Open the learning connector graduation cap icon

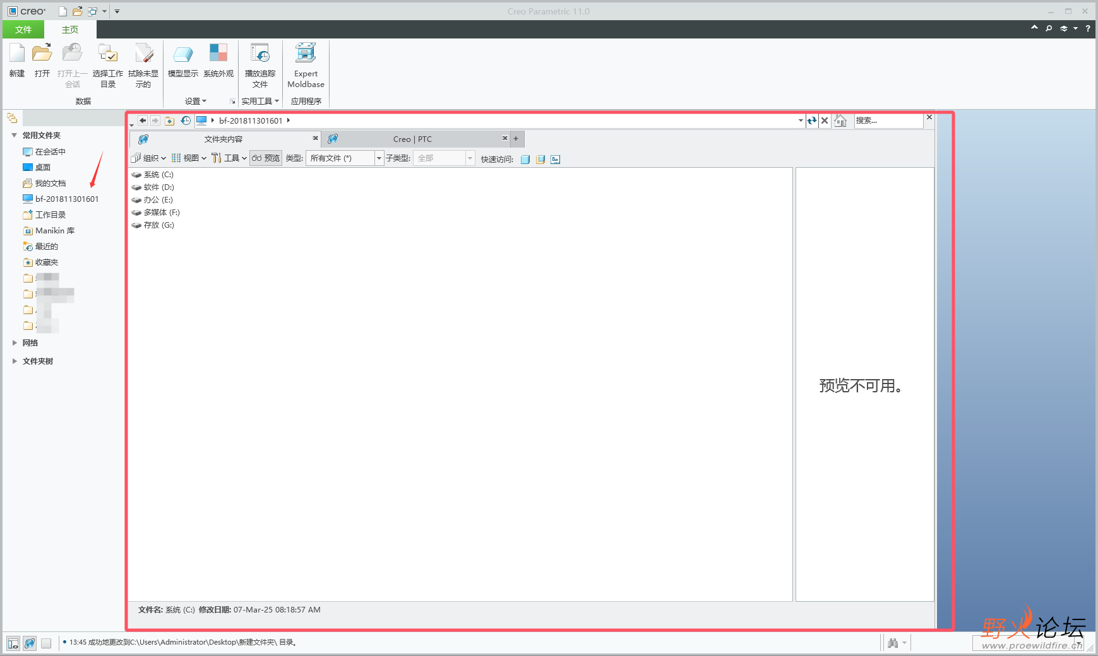pos(1064,28)
